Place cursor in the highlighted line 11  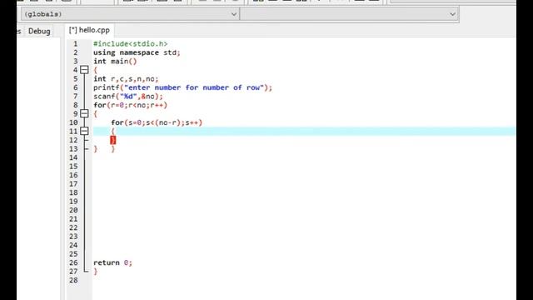304,132
